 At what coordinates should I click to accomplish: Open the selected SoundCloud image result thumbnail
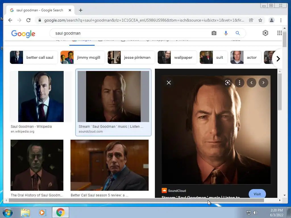tap(113, 97)
